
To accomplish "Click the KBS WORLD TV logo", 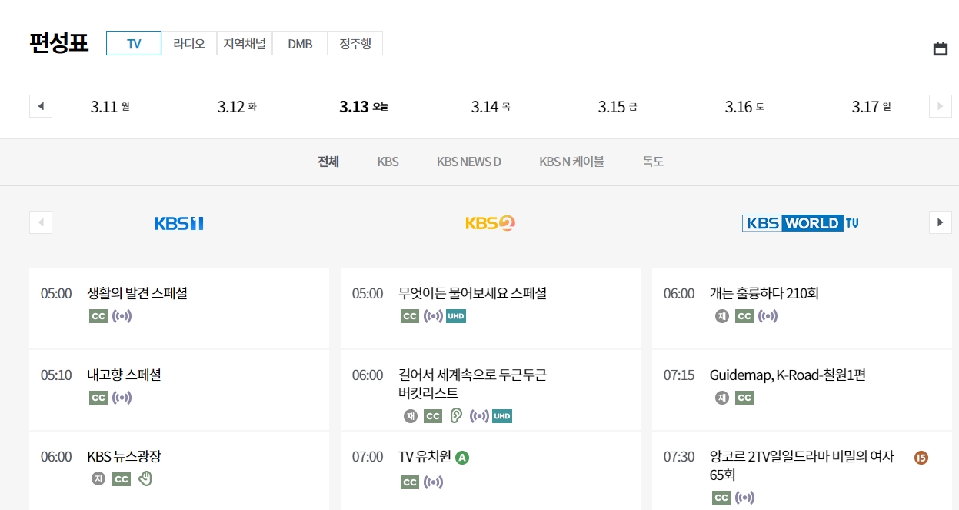I will coord(800,223).
